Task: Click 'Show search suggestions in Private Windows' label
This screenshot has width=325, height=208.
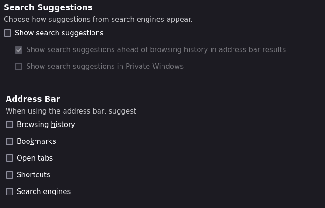Action: (x=105, y=67)
